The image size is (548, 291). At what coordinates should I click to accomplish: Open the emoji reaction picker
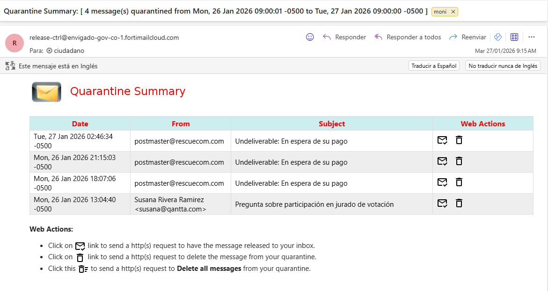310,37
